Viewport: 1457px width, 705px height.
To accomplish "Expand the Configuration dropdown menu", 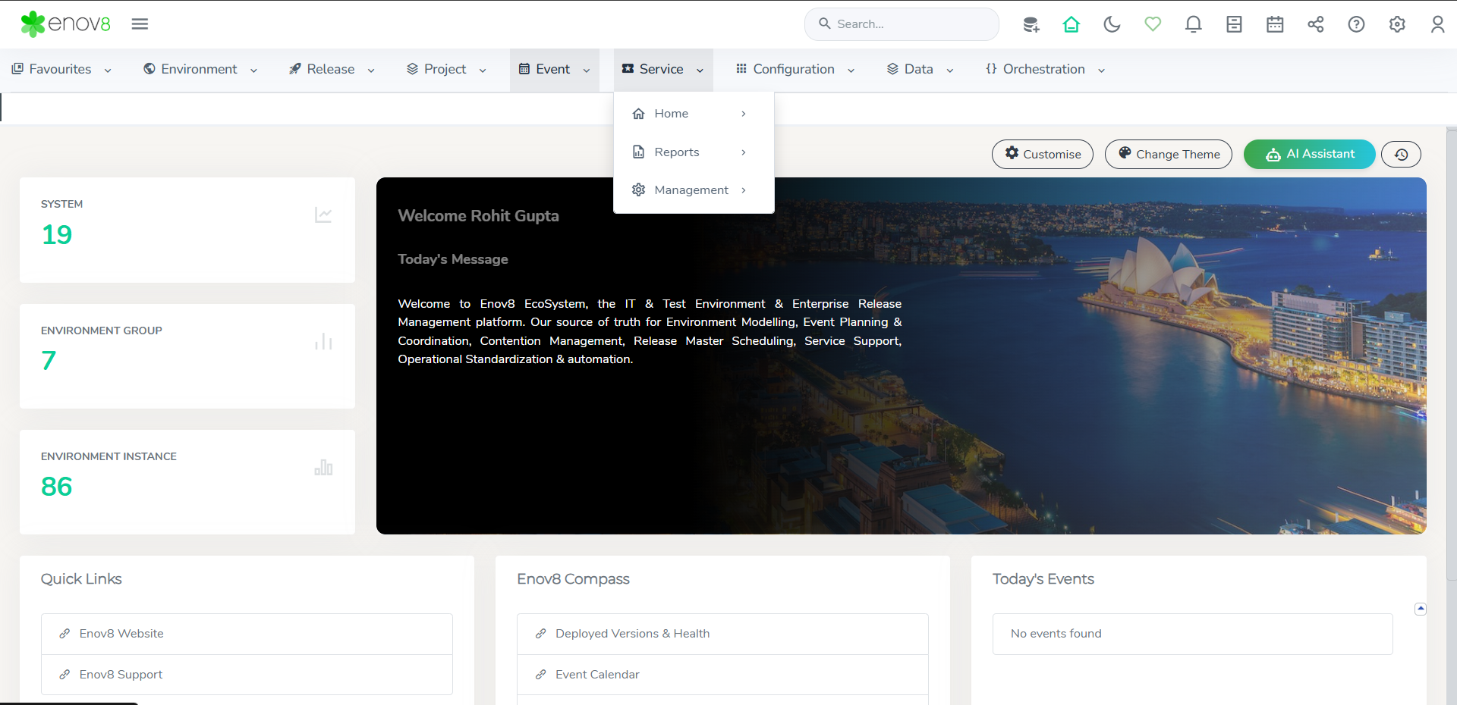I will [795, 69].
